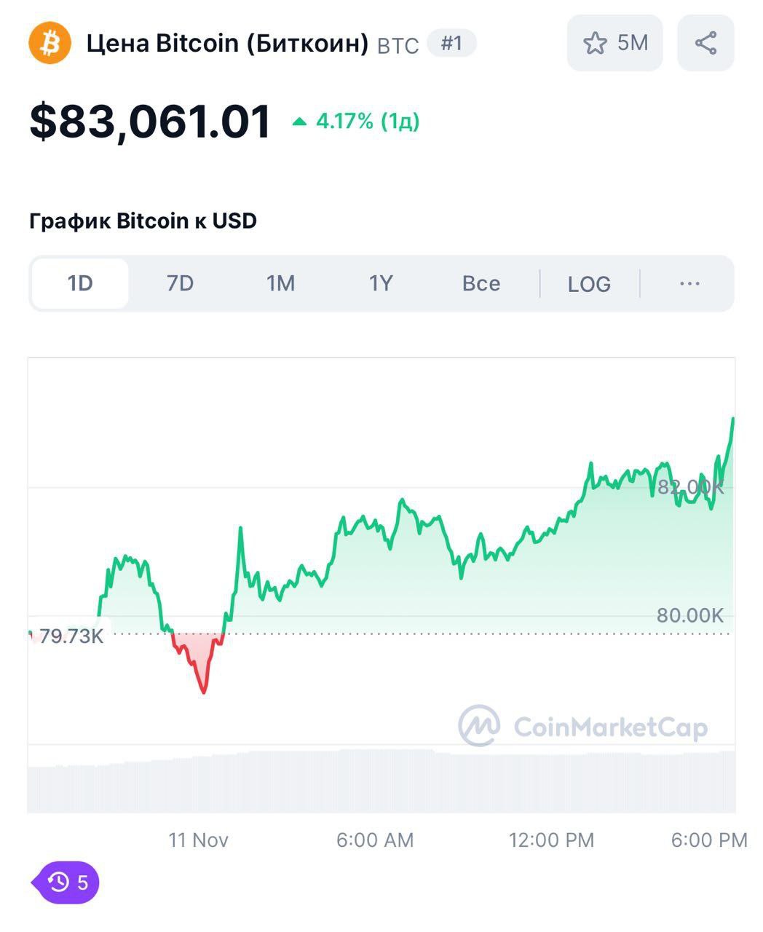This screenshot has height=932, width=763.
Task: Click the #1 rank badge
Action: click(451, 43)
